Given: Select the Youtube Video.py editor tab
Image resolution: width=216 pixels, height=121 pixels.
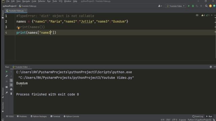Looking at the screenshot, I should 16,11.
